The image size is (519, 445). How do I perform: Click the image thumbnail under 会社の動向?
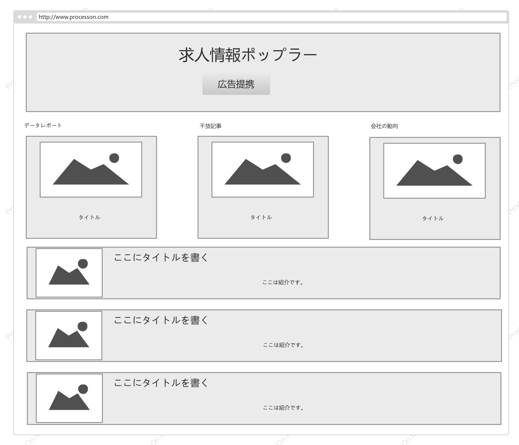coord(434,171)
